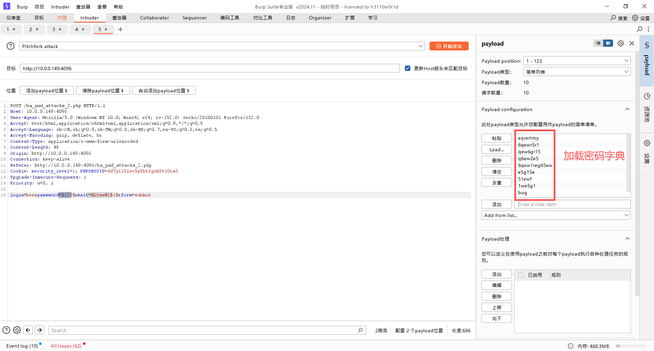Go to next search match arrow

(x=40, y=330)
